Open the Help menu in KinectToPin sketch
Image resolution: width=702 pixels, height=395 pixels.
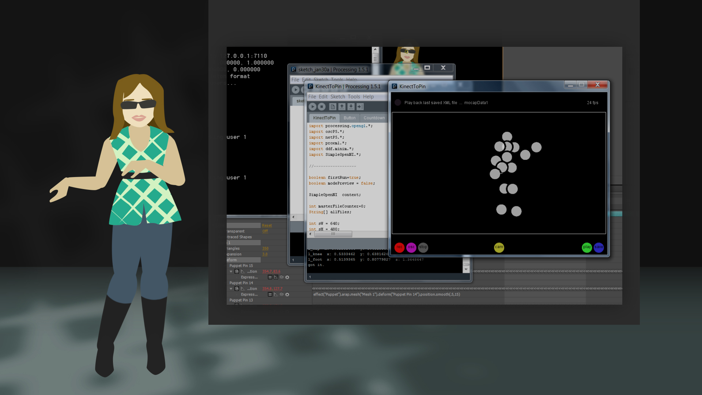[x=368, y=97]
